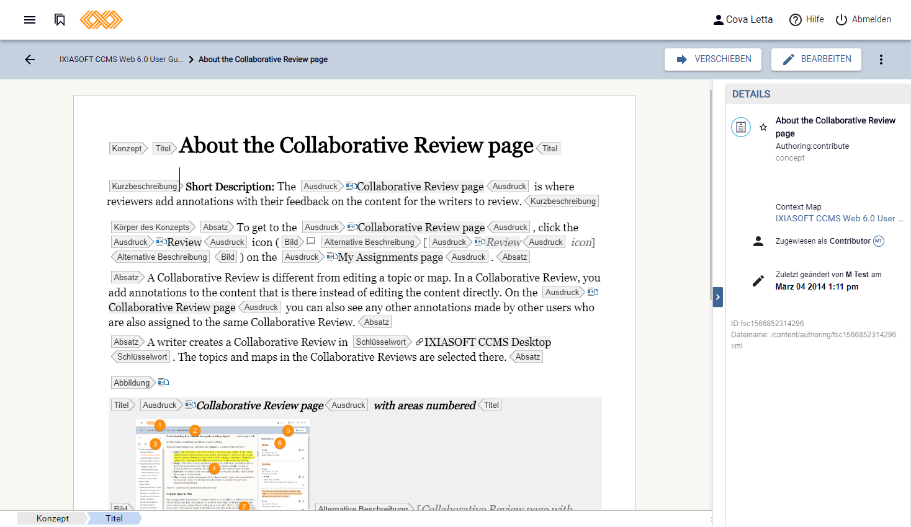Click the main page title heading text
The image size is (911, 527).
coord(356,146)
